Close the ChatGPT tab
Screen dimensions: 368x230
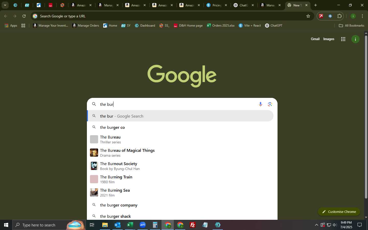253,5
